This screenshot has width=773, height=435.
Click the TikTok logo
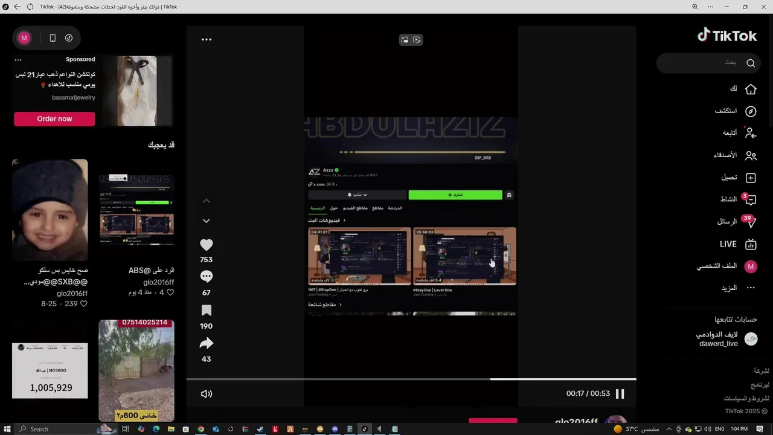coord(727,36)
